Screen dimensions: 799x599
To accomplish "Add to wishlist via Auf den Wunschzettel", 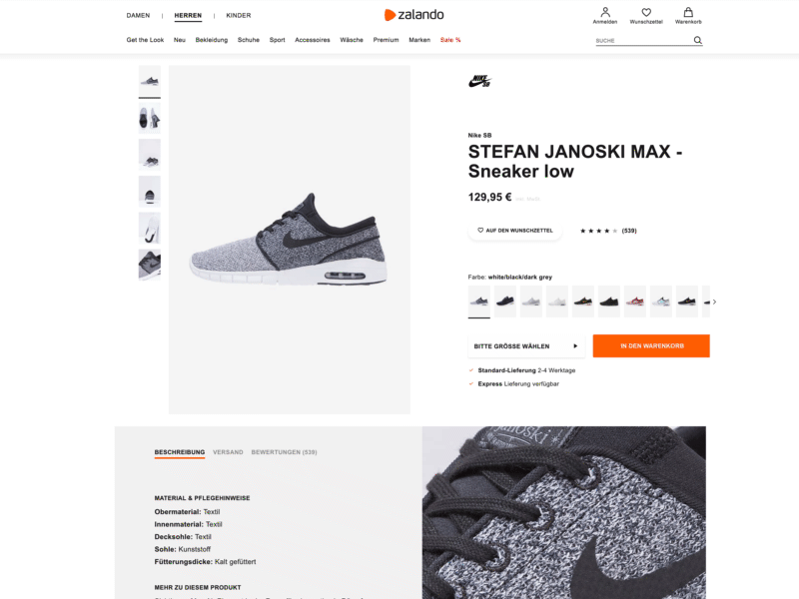I will (515, 231).
